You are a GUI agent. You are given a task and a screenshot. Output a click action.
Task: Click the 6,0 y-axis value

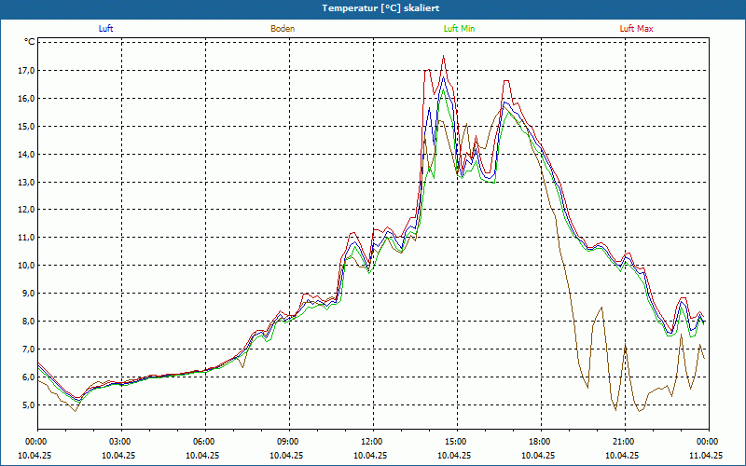point(28,377)
